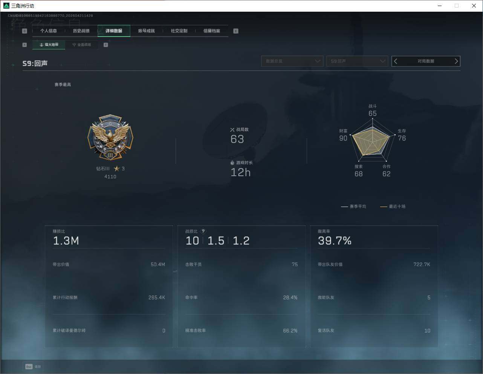Click the 生存 76 radar label

[402, 135]
